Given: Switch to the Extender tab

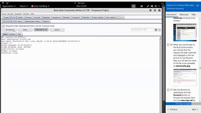Looking at the screenshot, I should (86, 18).
